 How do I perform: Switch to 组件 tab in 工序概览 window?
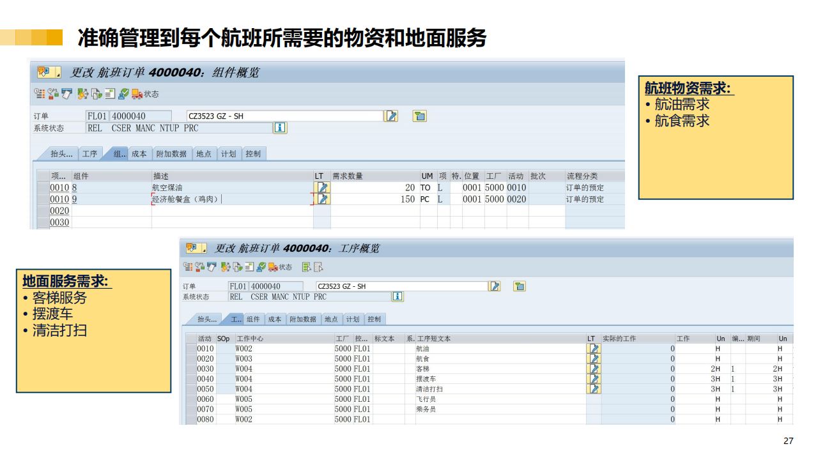click(x=253, y=319)
